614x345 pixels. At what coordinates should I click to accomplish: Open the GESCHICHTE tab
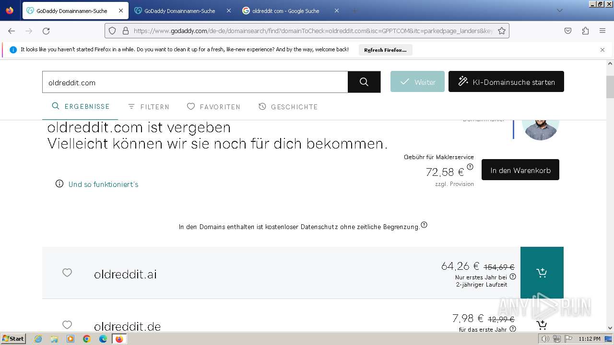coord(288,107)
